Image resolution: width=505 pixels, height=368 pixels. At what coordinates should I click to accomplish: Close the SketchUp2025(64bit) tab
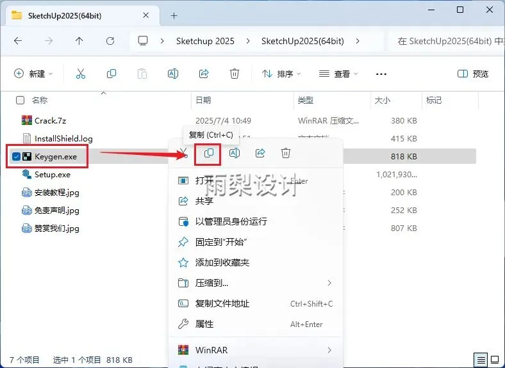(x=146, y=15)
